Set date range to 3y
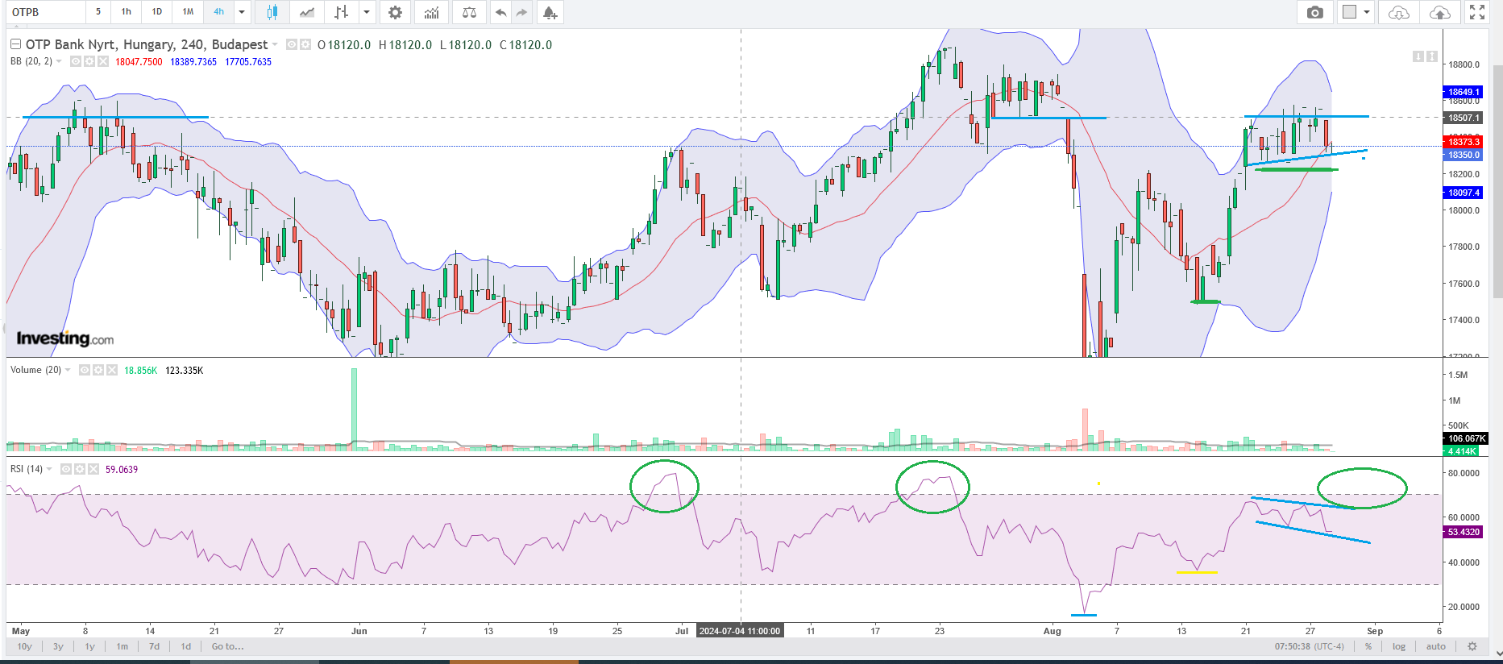The image size is (1503, 664). [58, 646]
